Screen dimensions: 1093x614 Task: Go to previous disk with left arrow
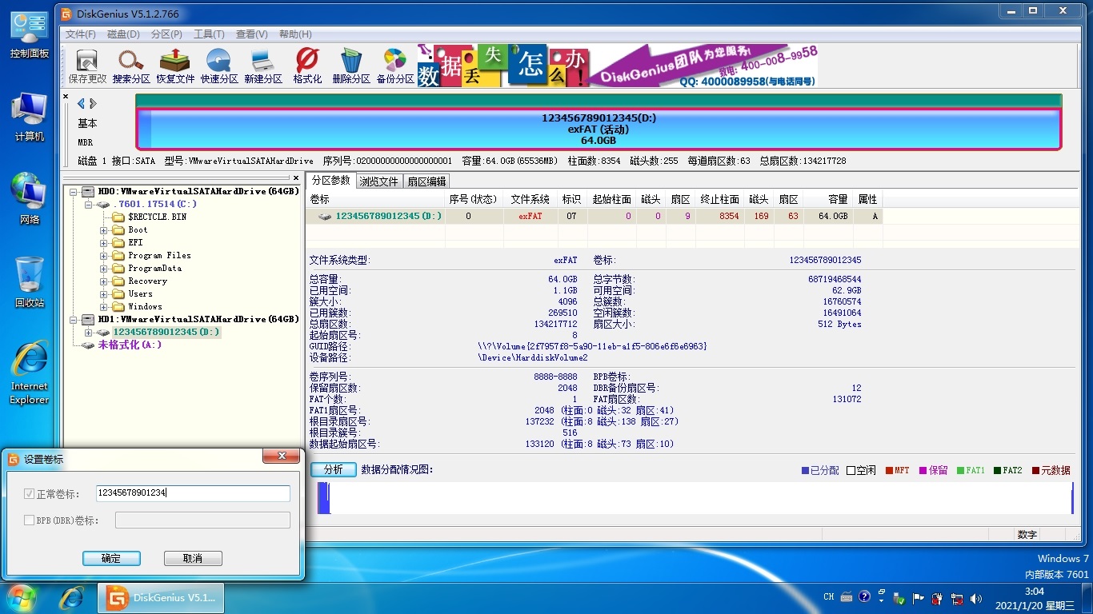point(81,104)
